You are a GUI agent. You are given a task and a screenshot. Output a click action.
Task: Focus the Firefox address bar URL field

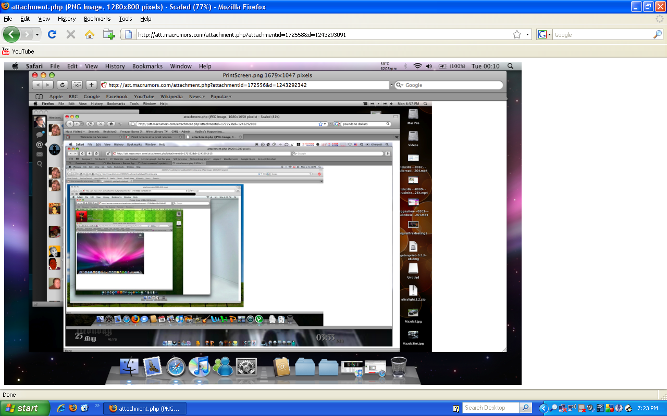(323, 35)
